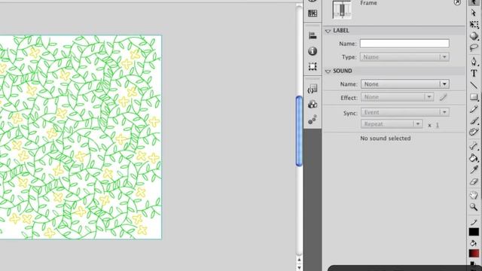Select the Paint Bucket tool

(x=474, y=158)
